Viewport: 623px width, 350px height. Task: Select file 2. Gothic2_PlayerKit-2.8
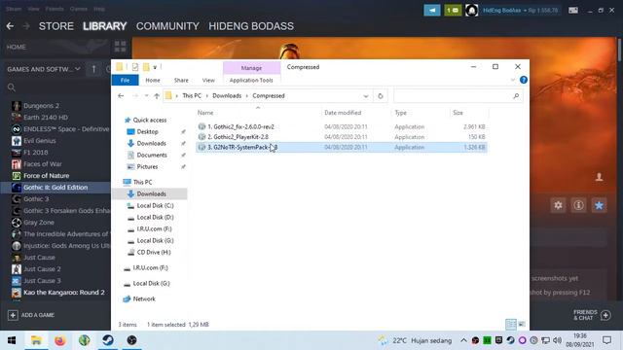coord(342,137)
